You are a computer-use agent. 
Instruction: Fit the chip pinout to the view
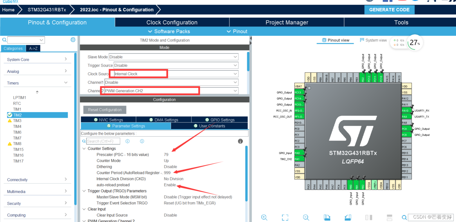click(x=285, y=217)
